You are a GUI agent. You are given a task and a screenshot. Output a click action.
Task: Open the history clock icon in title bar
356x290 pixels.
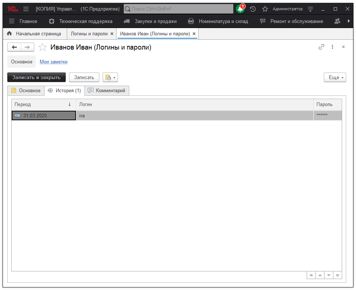[x=253, y=9]
